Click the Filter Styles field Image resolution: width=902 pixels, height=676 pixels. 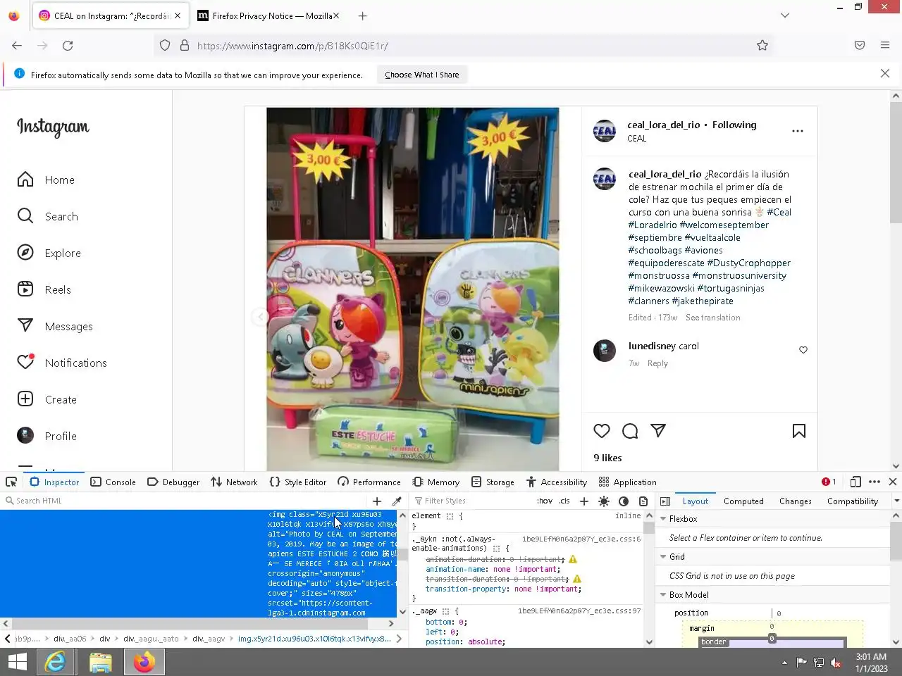pyautogui.click(x=472, y=501)
